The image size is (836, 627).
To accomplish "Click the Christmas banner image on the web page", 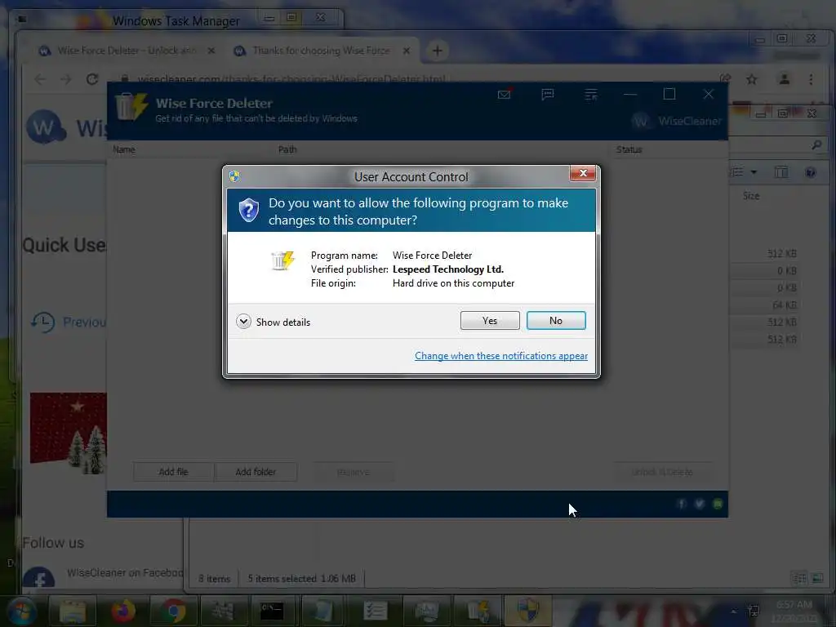I will pos(69,434).
